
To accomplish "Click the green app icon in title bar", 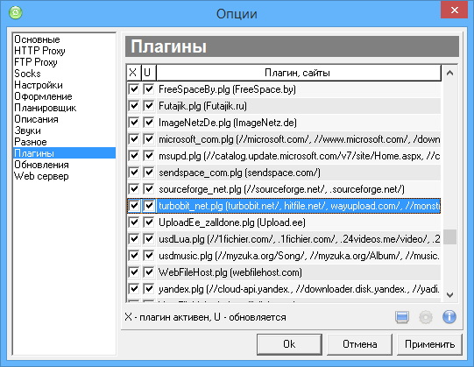I will click(16, 12).
